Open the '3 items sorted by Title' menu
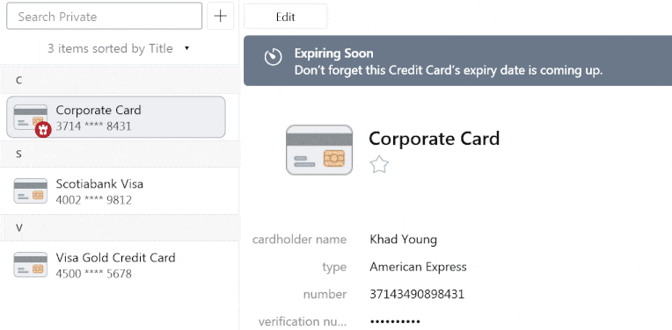Viewport: 672px width, 330px height. pyautogui.click(x=110, y=48)
